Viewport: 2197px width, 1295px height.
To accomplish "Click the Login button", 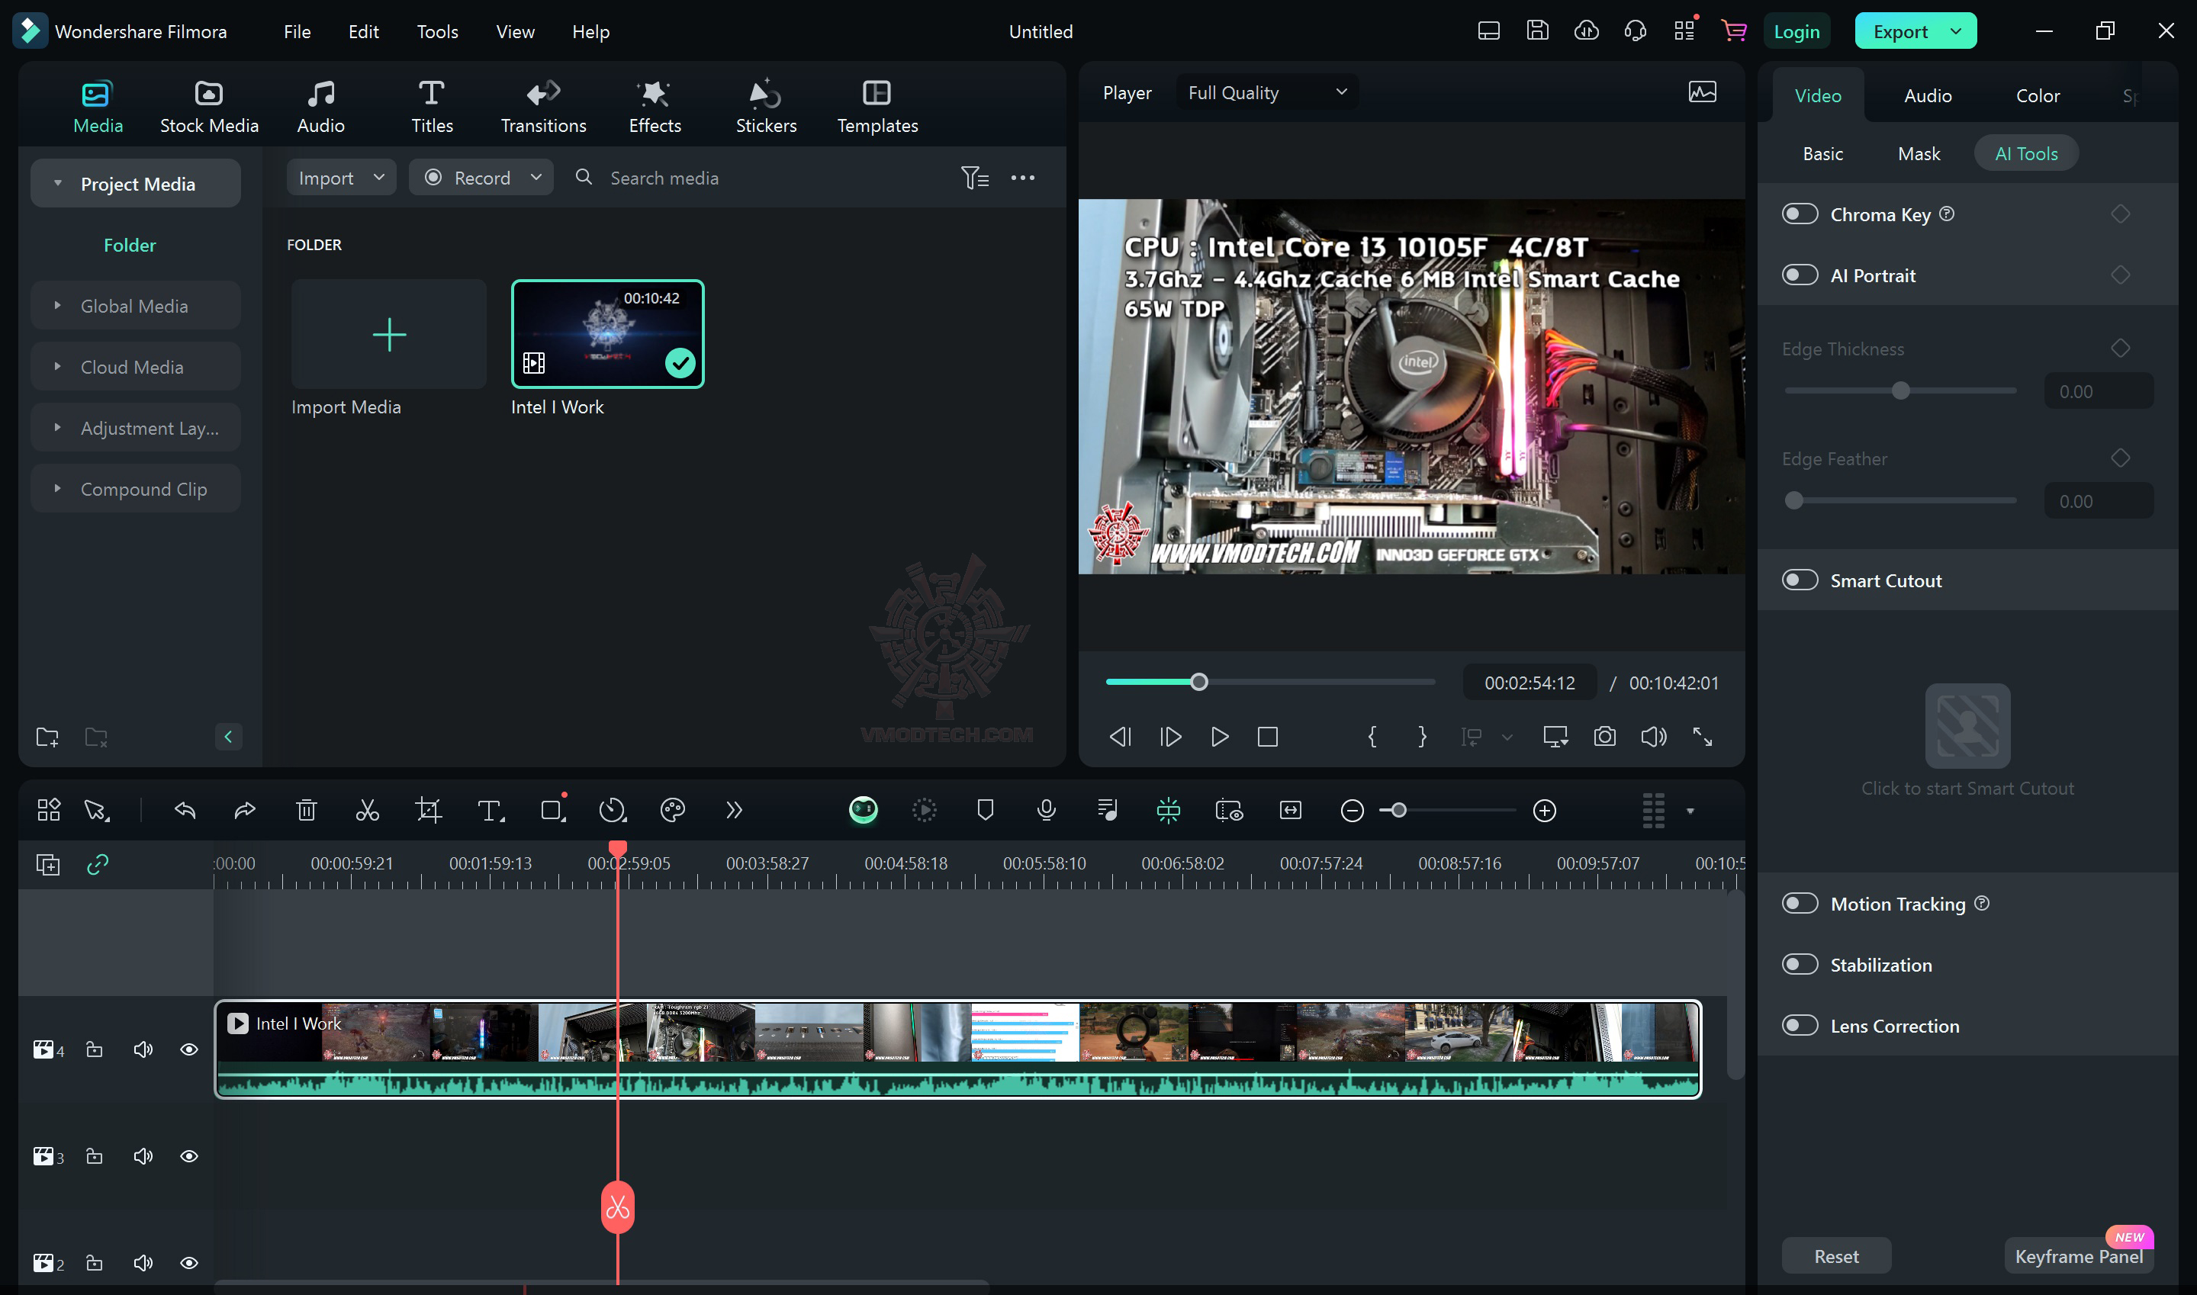I will [1797, 32].
